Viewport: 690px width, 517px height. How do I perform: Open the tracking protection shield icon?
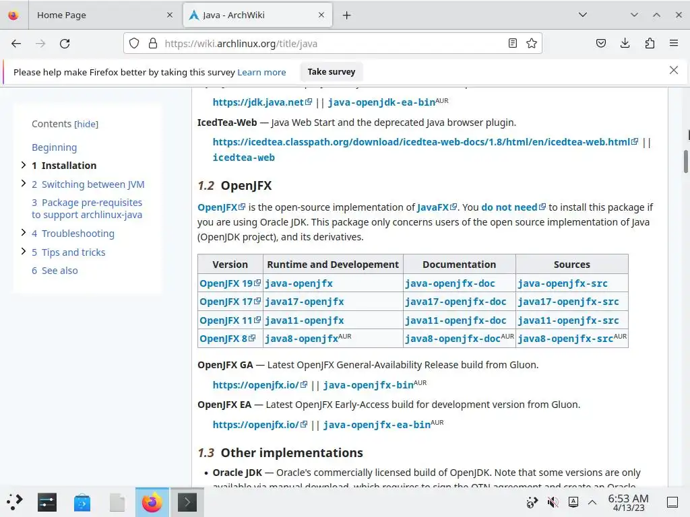(x=134, y=44)
